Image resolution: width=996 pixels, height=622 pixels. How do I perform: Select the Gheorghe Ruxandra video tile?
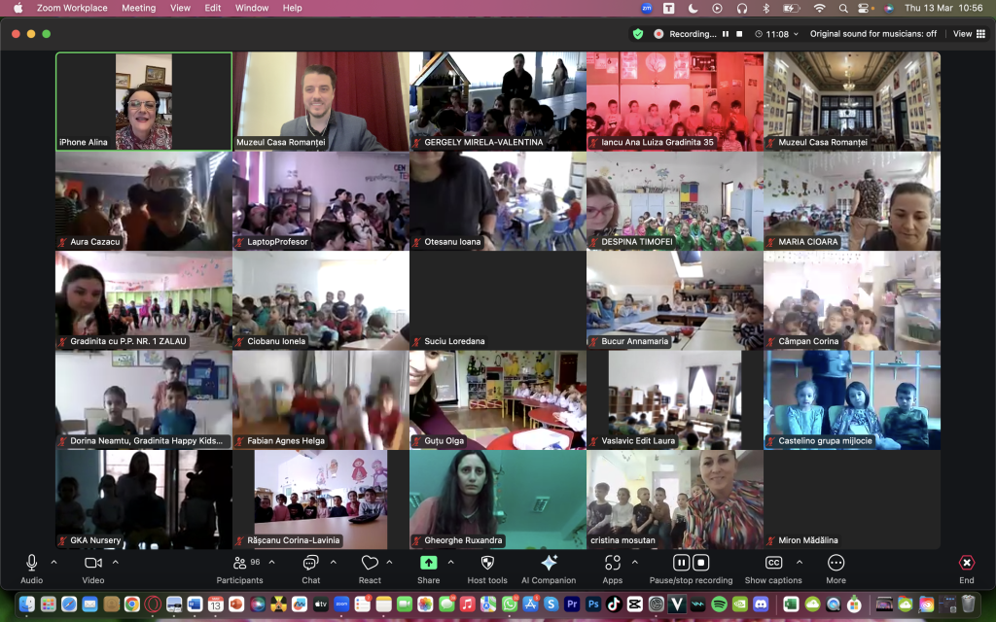[498, 500]
